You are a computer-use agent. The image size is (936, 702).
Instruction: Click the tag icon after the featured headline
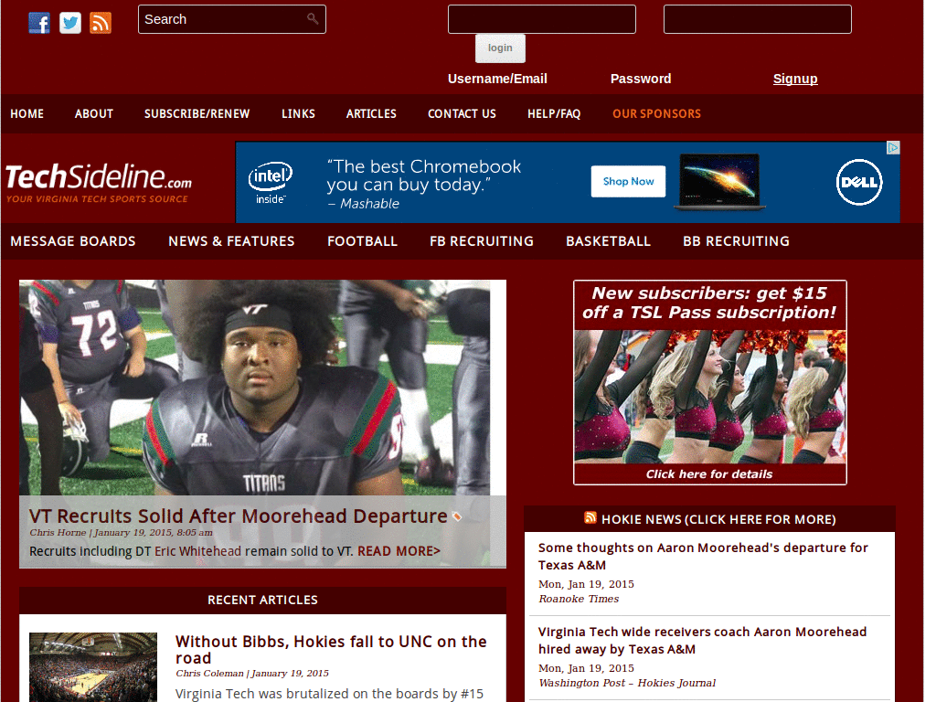point(457,517)
